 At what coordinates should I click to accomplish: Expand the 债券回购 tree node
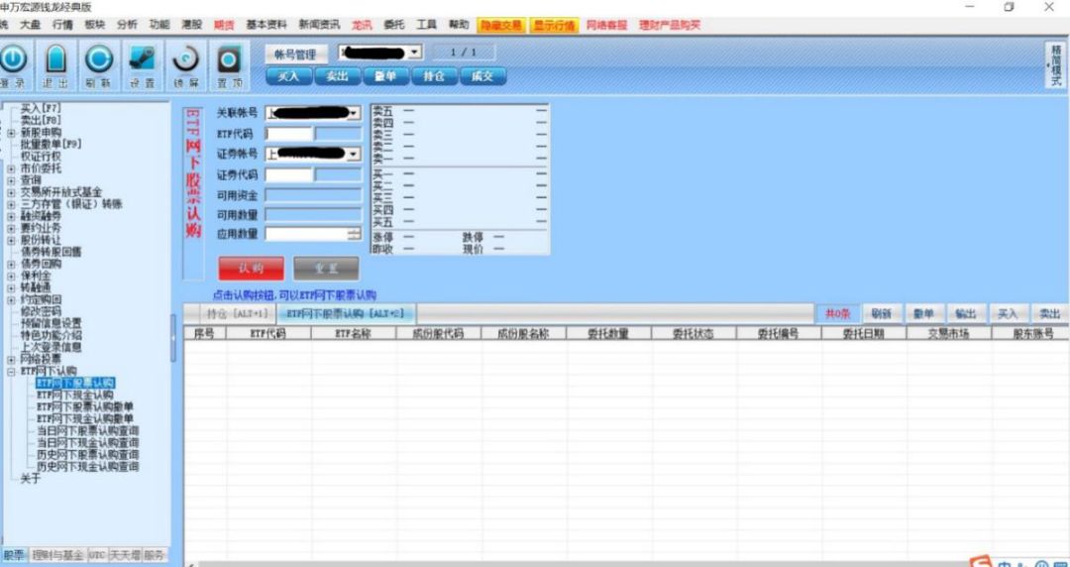(x=11, y=264)
